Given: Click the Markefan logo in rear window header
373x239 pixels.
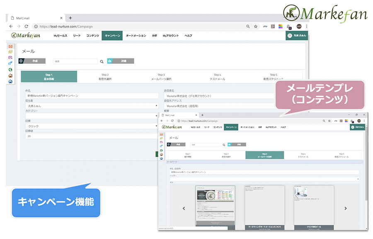Looking at the screenshot, I should 26,36.
